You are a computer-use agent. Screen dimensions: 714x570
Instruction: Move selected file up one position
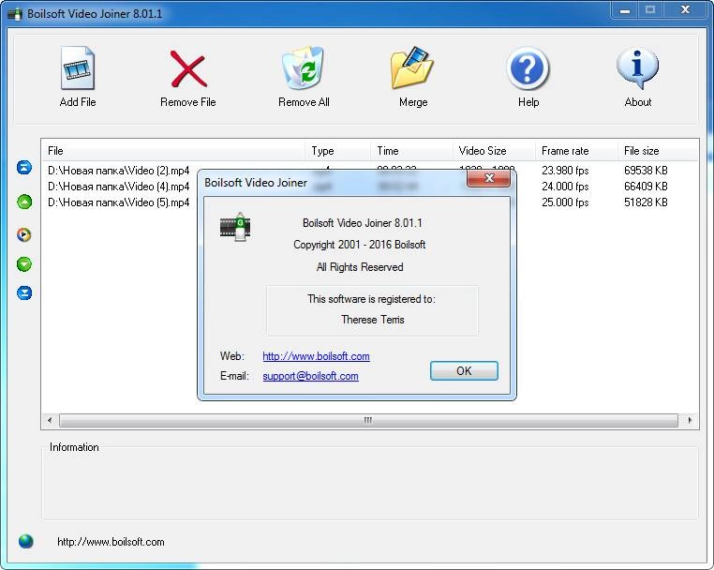[x=24, y=202]
